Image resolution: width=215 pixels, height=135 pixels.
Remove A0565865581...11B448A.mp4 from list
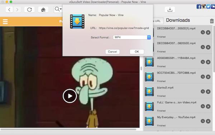208,62
